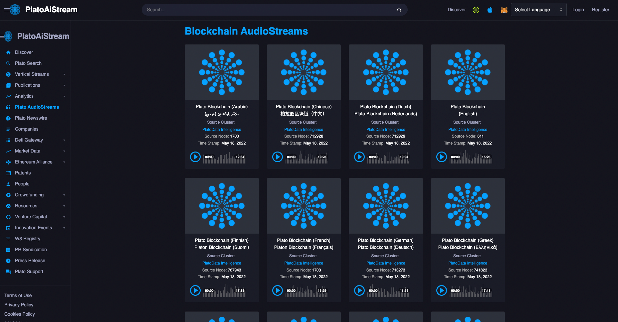Click the Innovation Events calendar icon
The height and width of the screenshot is (322, 618).
pos(8,228)
